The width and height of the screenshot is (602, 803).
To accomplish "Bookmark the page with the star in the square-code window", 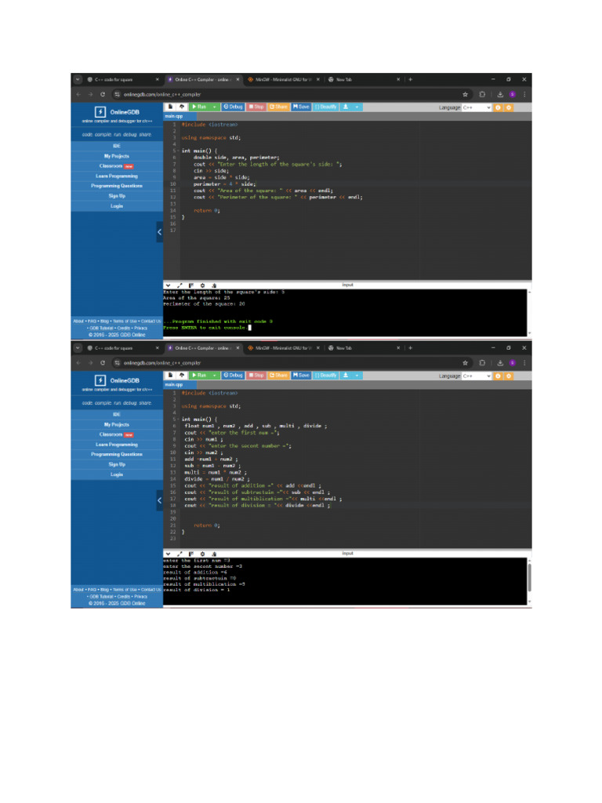I will point(466,94).
